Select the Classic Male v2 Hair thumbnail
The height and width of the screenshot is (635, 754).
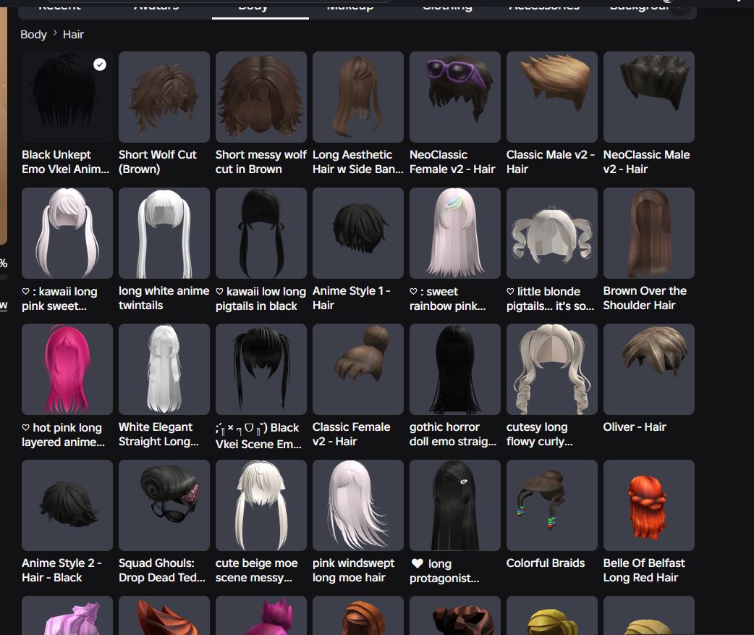[552, 97]
